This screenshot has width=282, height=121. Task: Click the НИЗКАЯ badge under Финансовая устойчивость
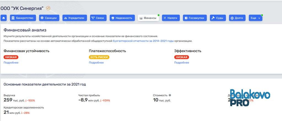pyautogui.click(x=11, y=57)
